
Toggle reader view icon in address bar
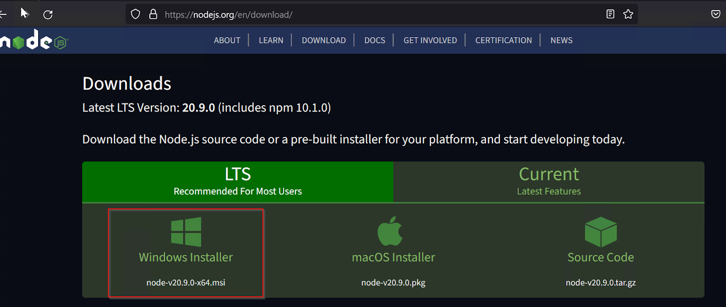tap(610, 14)
